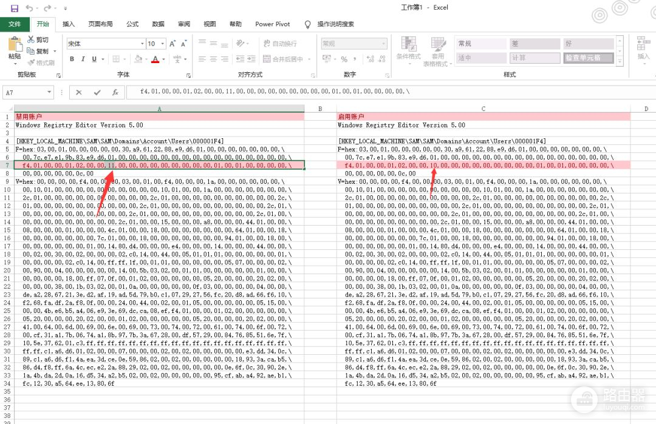Click the 合并后居中 merge button
656x424 pixels.
(x=283, y=59)
